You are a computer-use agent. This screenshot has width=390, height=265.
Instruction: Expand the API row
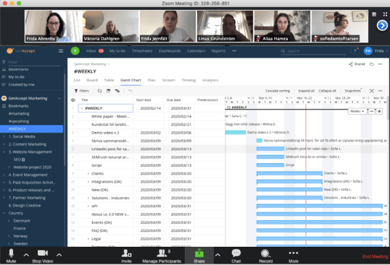pos(88,206)
